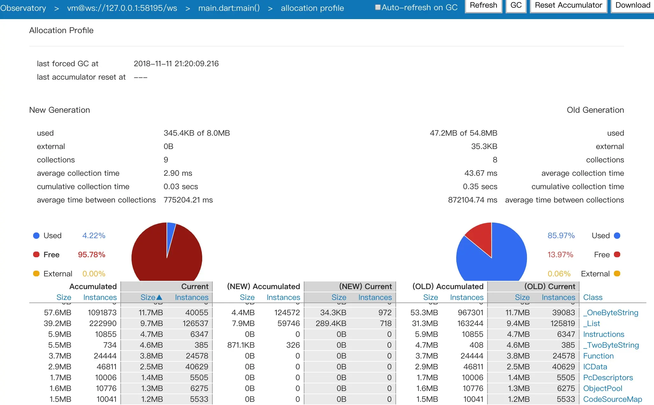The image size is (654, 405).
Task: Sort by Accumulated Size column
Action: [64, 297]
